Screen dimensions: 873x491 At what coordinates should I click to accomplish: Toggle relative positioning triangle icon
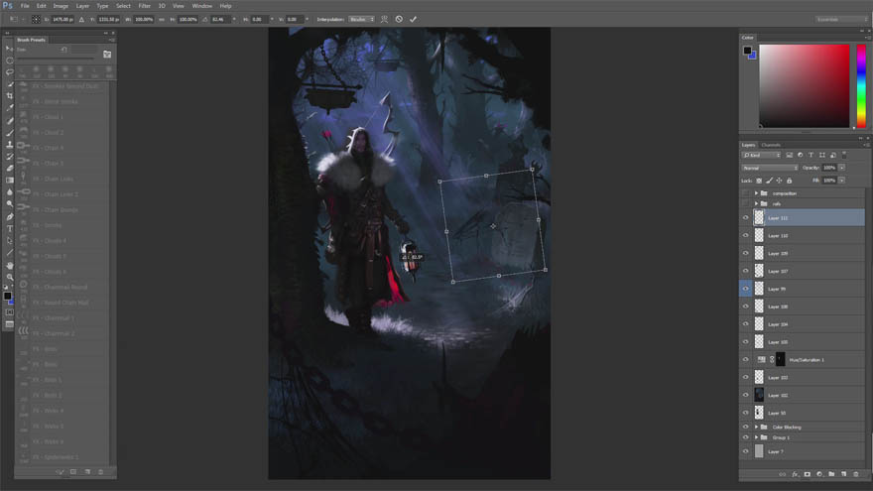[x=81, y=19]
